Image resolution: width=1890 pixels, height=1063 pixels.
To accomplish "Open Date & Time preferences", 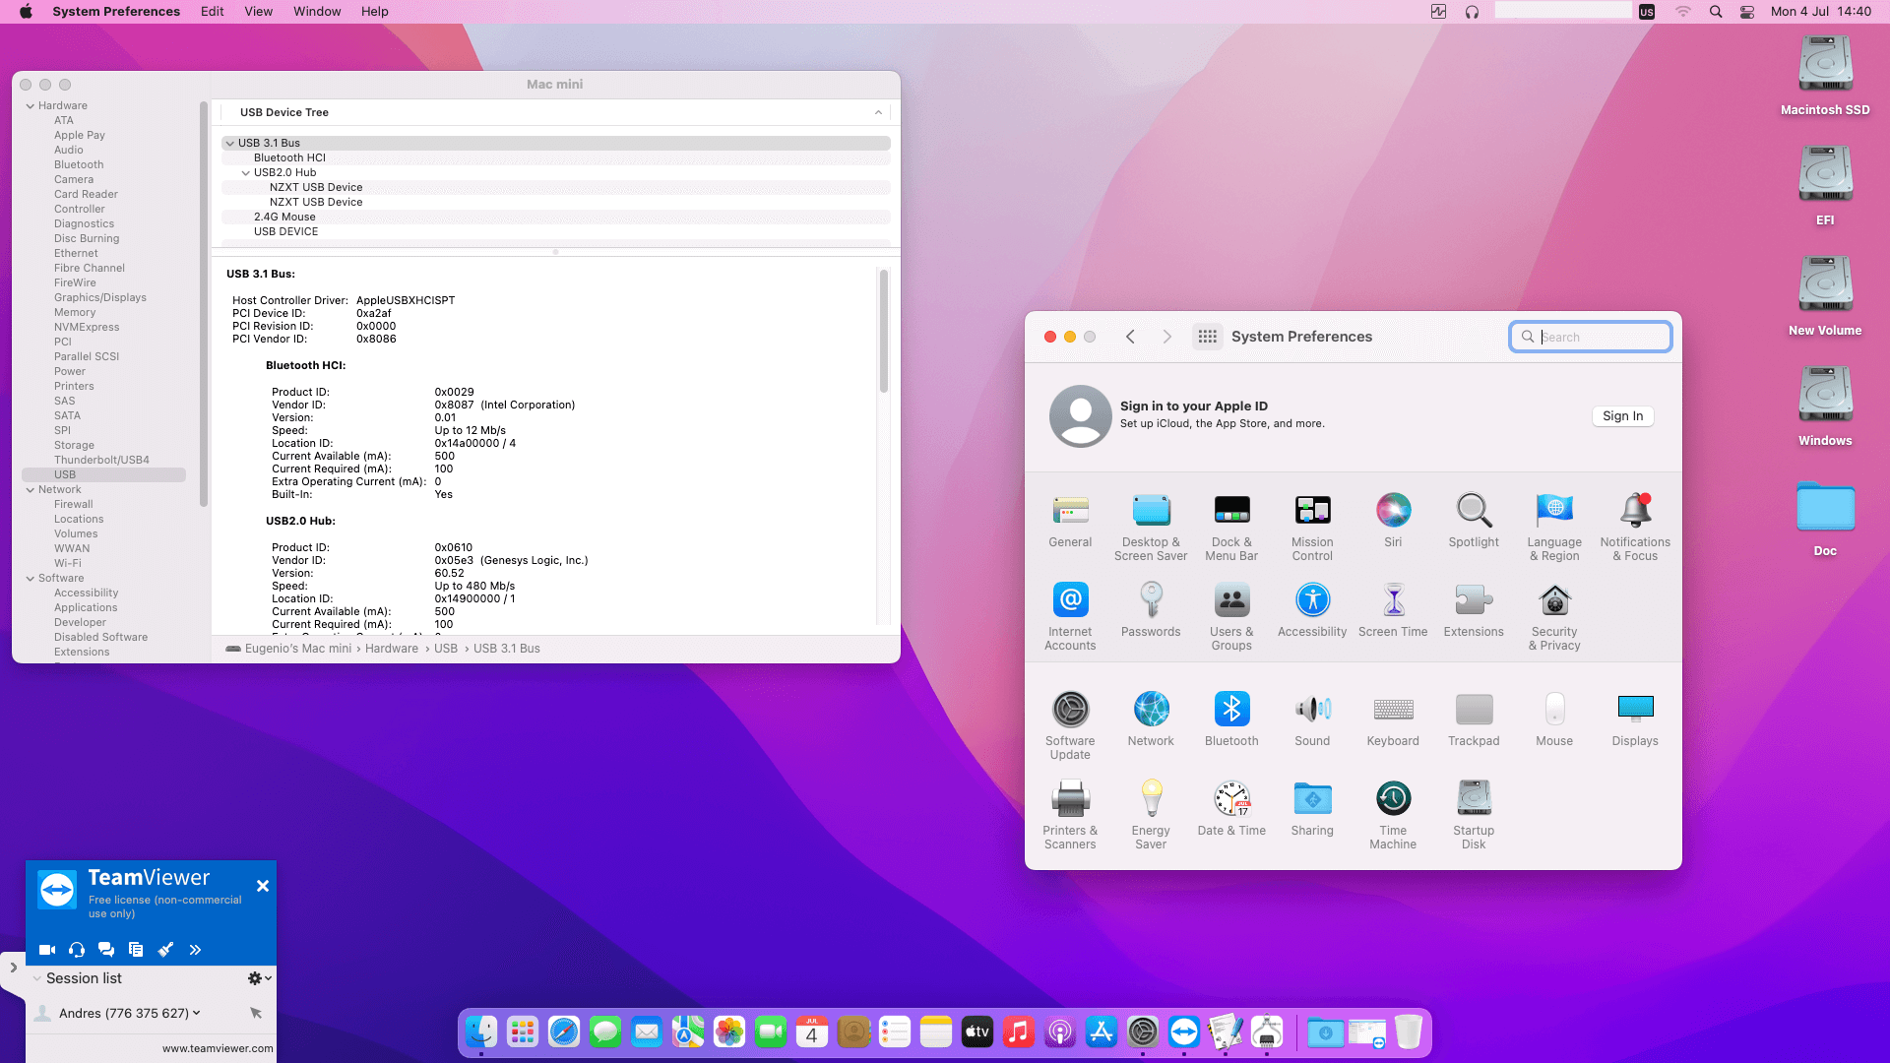I will tap(1231, 809).
